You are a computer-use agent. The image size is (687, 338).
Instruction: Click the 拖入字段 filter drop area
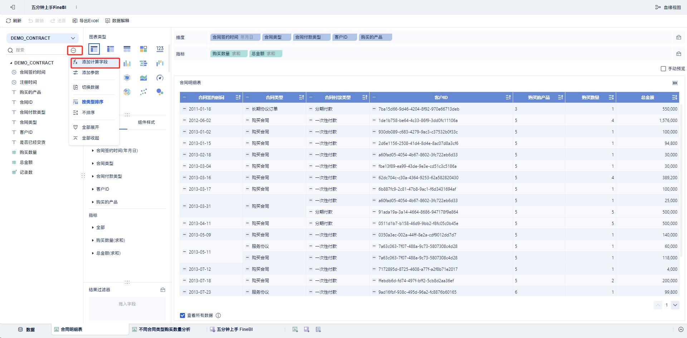[x=127, y=308]
